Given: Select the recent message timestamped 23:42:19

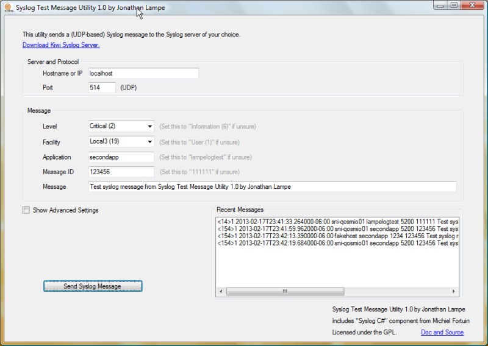Looking at the screenshot, I should 337,243.
